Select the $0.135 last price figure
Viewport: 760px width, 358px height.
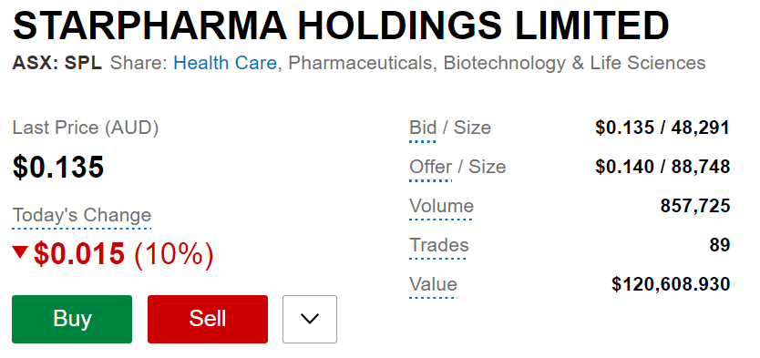[58, 167]
